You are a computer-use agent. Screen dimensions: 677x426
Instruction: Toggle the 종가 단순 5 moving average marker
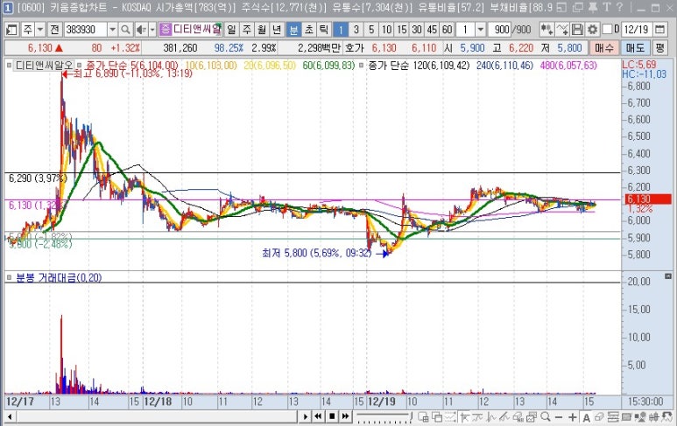[80, 66]
